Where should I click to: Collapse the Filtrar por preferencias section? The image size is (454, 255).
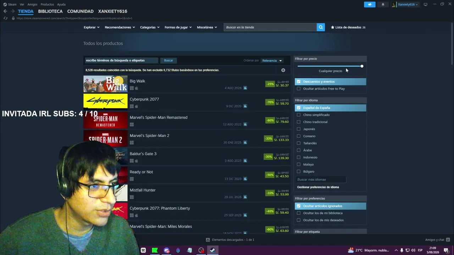pos(331,198)
